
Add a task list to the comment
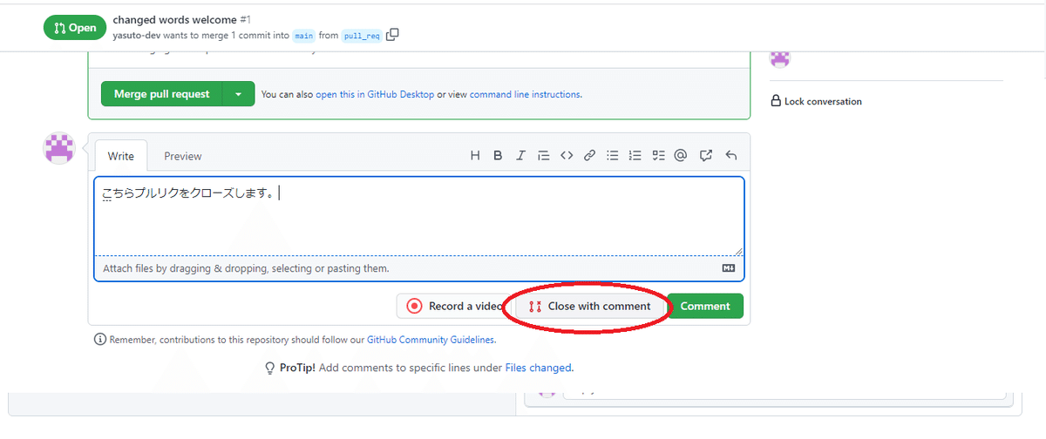tap(658, 156)
